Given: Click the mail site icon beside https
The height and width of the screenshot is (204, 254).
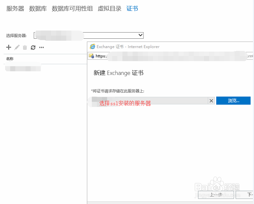Looking at the screenshot, I should 91,56.
